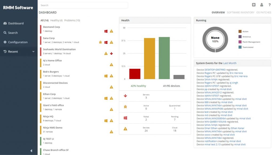Click the add (plus) icon in top bar

[x=254, y=5]
